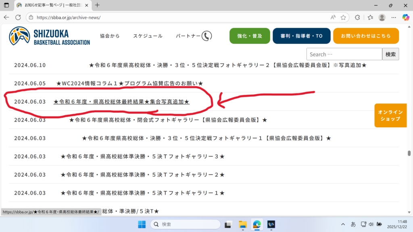Expand the hidden system tray icons chevron
Viewport: 413px width, 232px height.
343,224
